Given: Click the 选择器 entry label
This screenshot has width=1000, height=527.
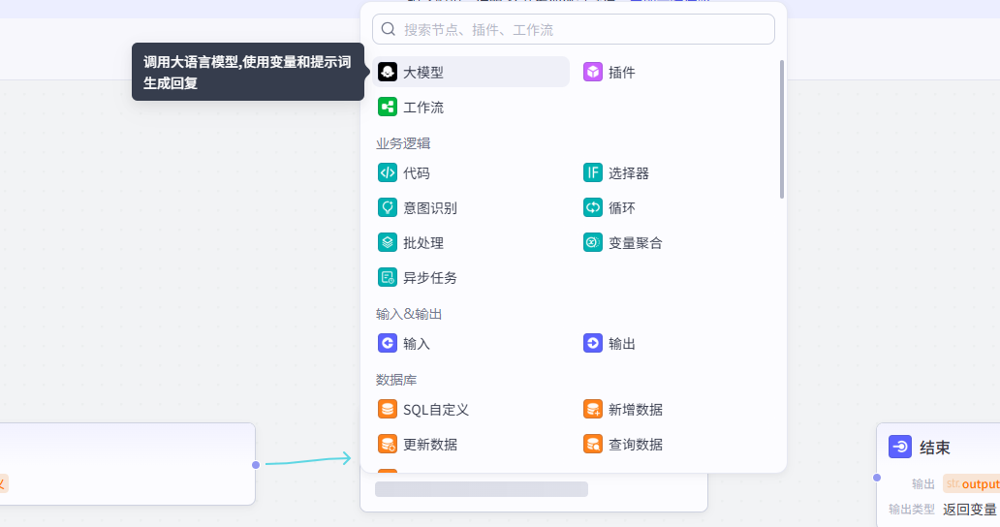Looking at the screenshot, I should (629, 173).
